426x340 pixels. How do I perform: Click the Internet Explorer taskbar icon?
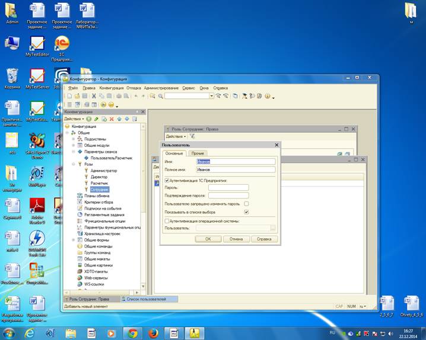click(29, 333)
